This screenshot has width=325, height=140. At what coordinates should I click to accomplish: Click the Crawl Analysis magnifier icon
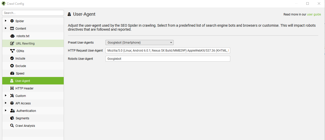pos(12,126)
